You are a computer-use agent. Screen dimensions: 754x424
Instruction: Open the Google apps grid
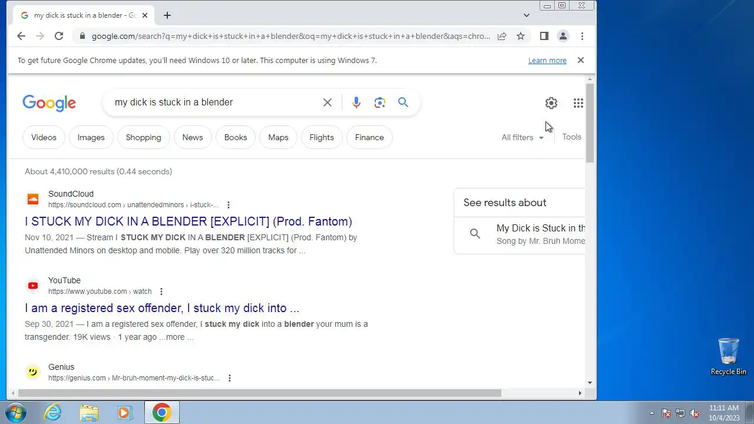[x=578, y=103]
